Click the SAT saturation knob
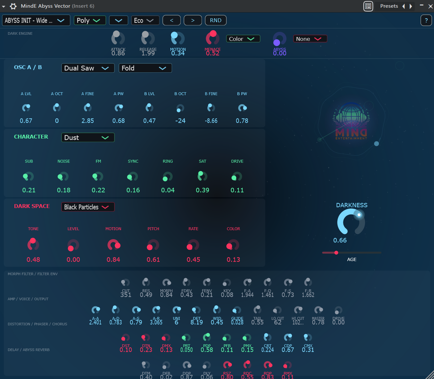This screenshot has width=434, height=379. pos(202,176)
